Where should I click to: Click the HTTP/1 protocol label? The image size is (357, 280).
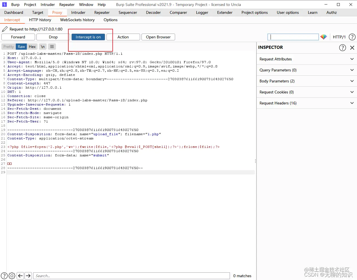(339, 37)
